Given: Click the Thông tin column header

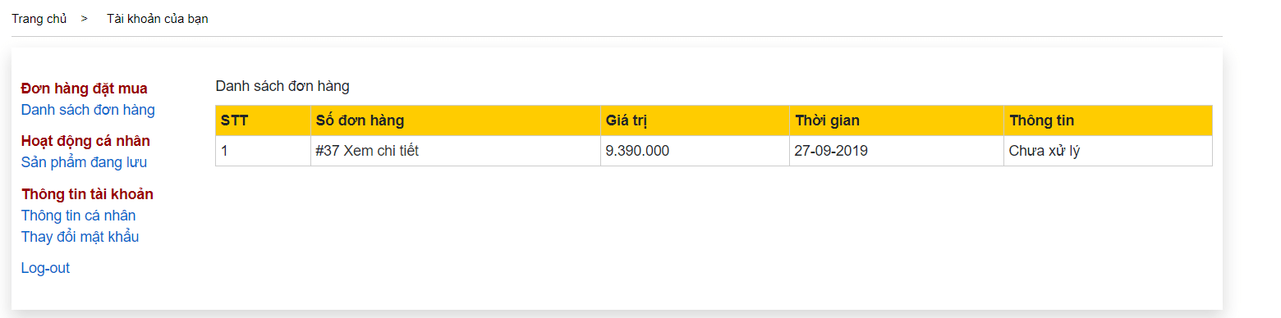Looking at the screenshot, I should point(1108,120).
